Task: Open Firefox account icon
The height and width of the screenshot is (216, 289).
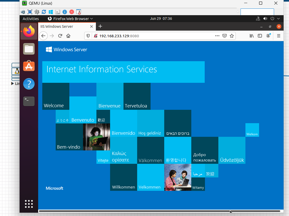Action: tap(268, 36)
